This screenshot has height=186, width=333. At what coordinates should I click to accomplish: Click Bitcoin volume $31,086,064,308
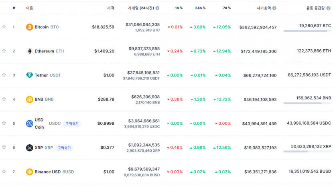(142, 24)
